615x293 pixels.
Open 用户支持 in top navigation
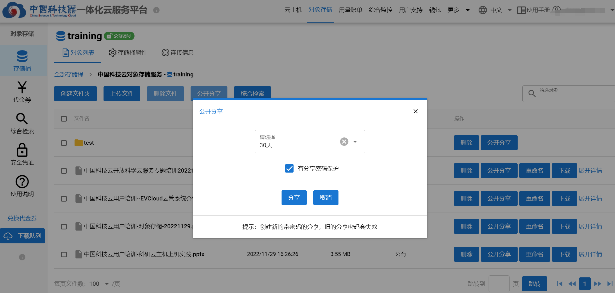click(x=411, y=10)
